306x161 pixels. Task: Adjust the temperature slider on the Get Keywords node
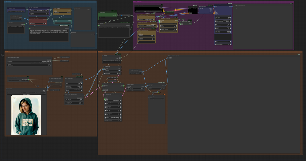[62, 12]
